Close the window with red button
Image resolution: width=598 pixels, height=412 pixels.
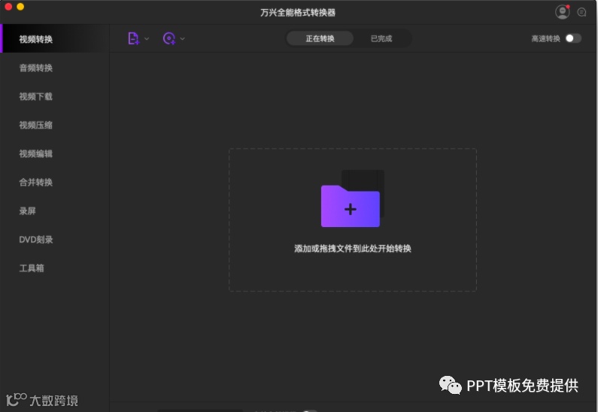(8, 7)
